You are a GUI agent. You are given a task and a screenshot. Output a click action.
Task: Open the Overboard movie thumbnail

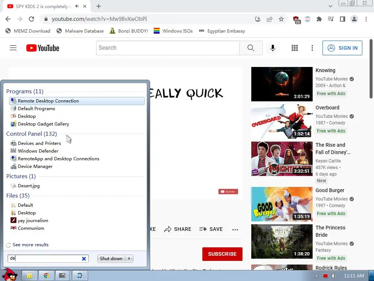282,121
